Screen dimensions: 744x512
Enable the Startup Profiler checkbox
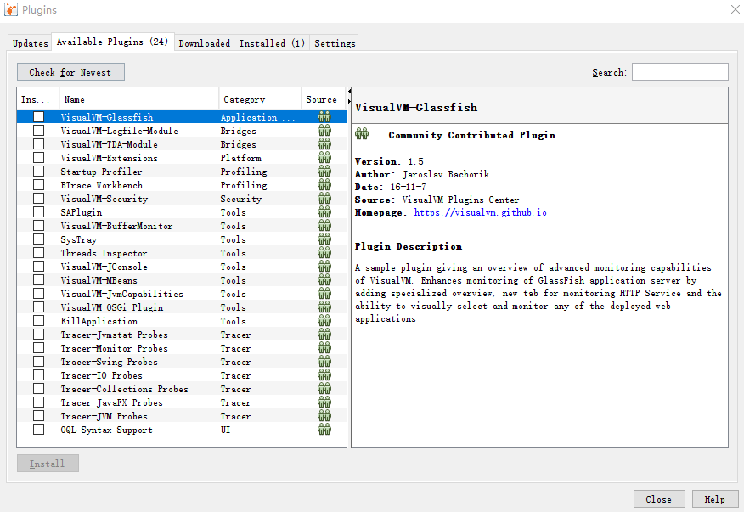[x=38, y=172]
